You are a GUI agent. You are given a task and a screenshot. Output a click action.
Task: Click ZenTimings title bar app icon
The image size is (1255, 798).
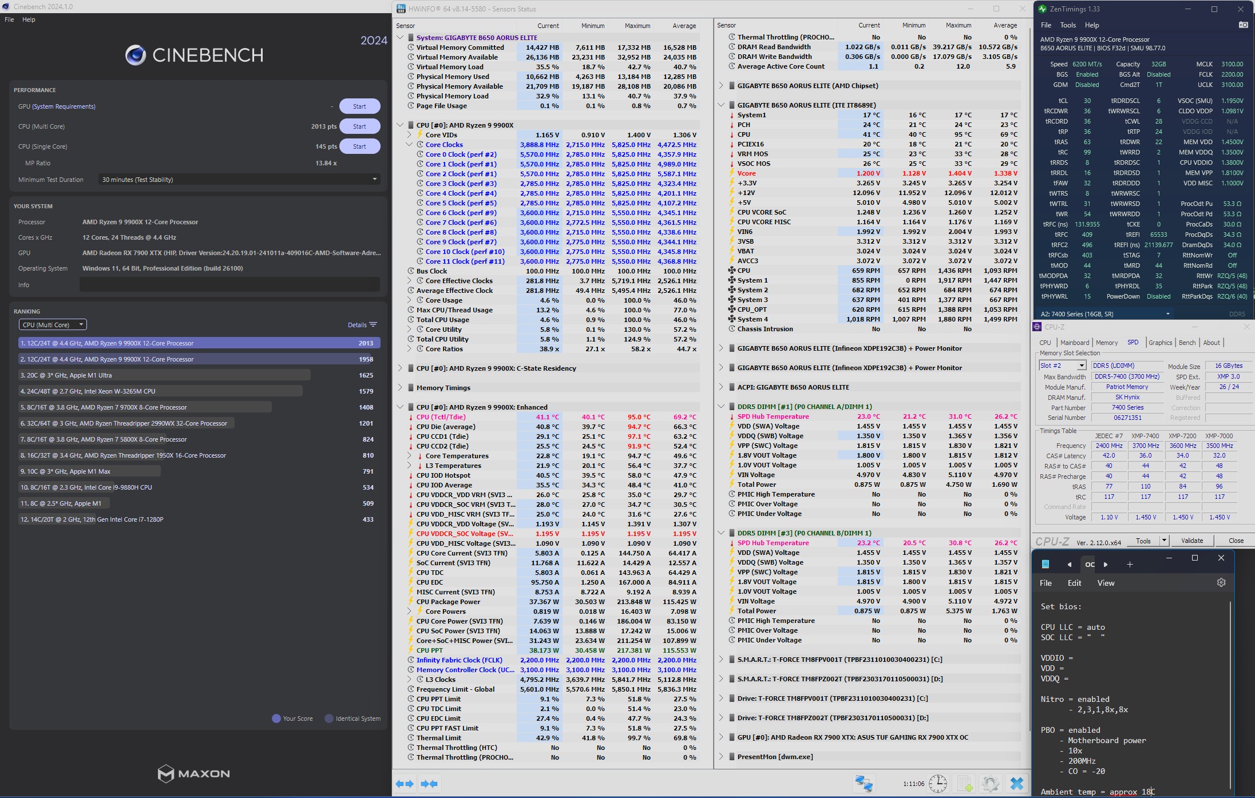(1042, 9)
